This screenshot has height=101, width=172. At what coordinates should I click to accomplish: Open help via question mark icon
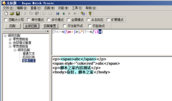[90, 14]
